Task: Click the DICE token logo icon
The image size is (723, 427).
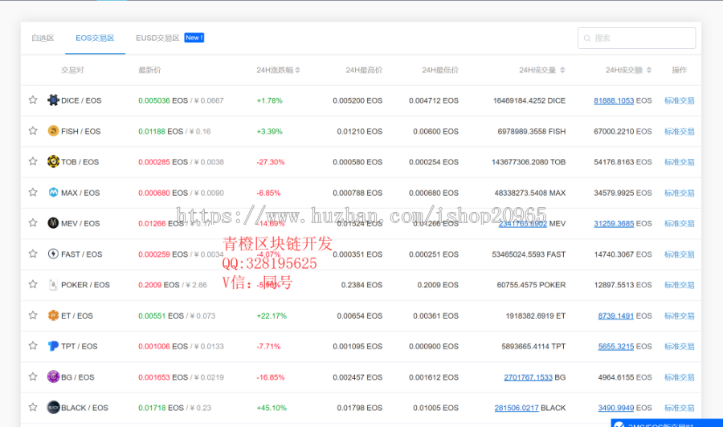Action: (53, 100)
